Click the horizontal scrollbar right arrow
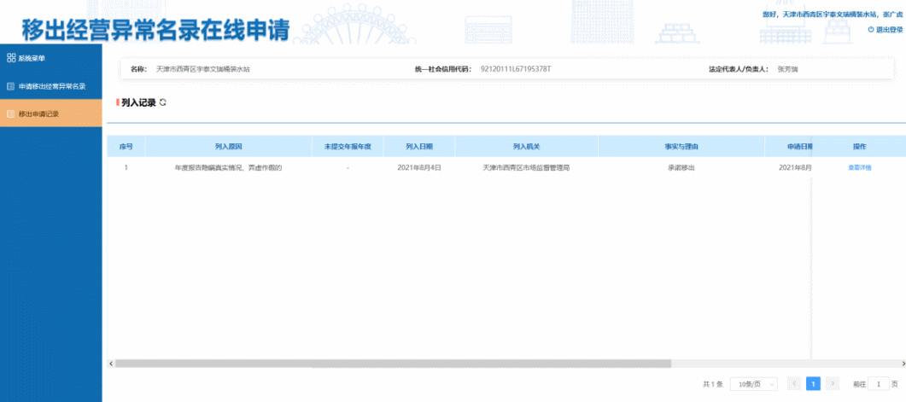Screen dimensions: 906x402 (x=901, y=364)
